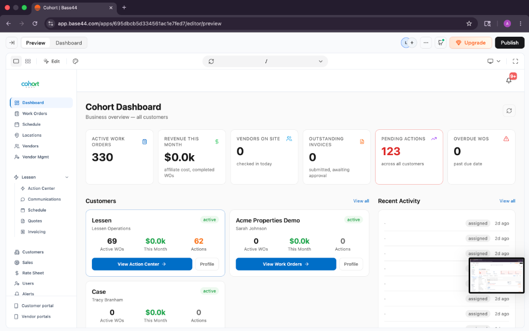Invite collaborator with plus avatar button

(412, 42)
